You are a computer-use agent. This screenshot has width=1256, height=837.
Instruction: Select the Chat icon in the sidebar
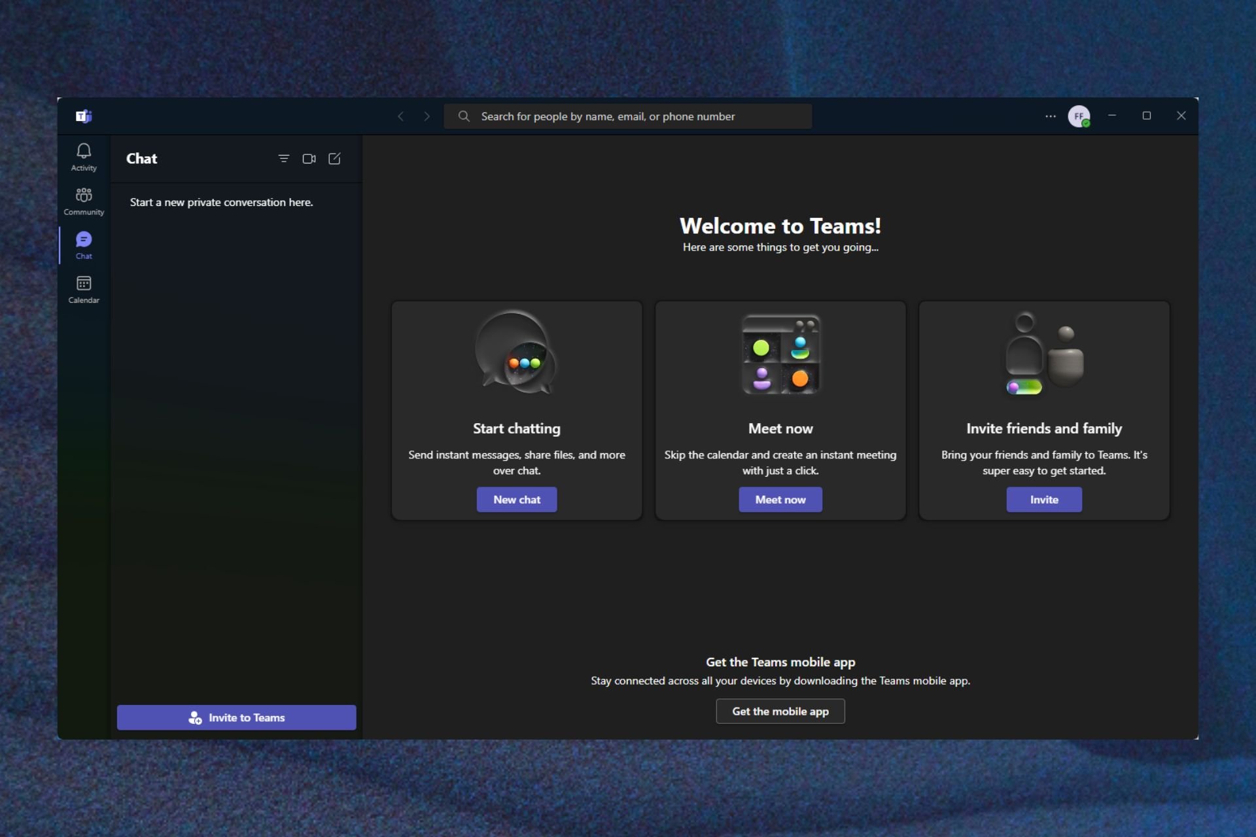click(83, 244)
